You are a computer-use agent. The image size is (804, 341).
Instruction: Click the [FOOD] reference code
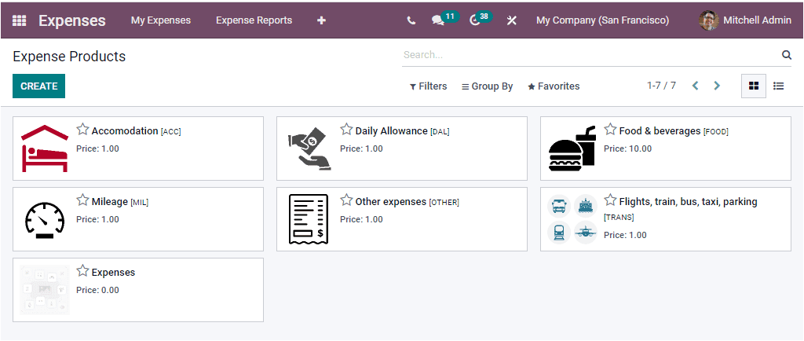tap(716, 132)
